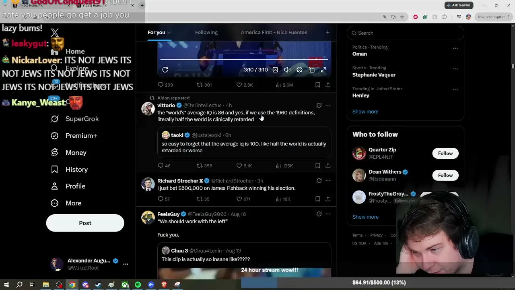The image size is (515, 290).
Task: Open Brave browser from the taskbar
Action: pyautogui.click(x=164, y=285)
